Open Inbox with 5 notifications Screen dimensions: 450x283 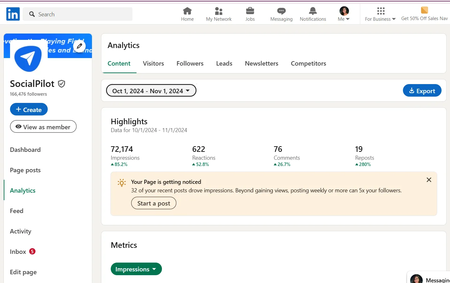(23, 252)
